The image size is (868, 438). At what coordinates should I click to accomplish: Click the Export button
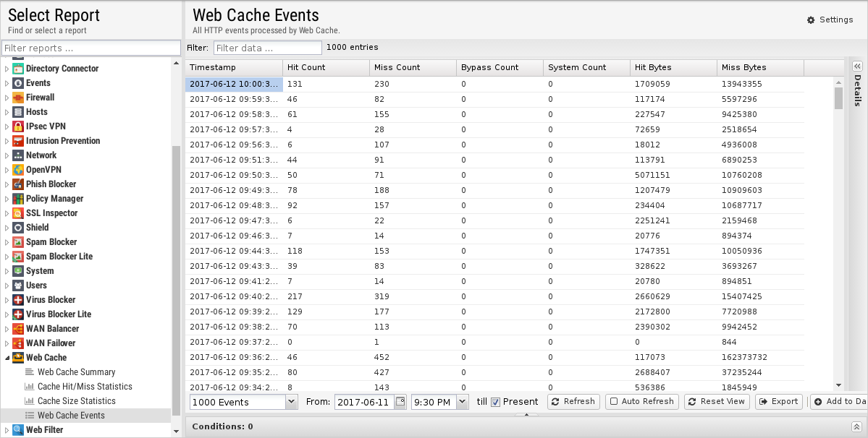[779, 402]
